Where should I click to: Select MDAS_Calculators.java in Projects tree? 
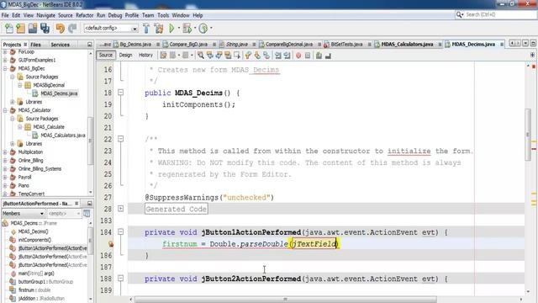63,136
